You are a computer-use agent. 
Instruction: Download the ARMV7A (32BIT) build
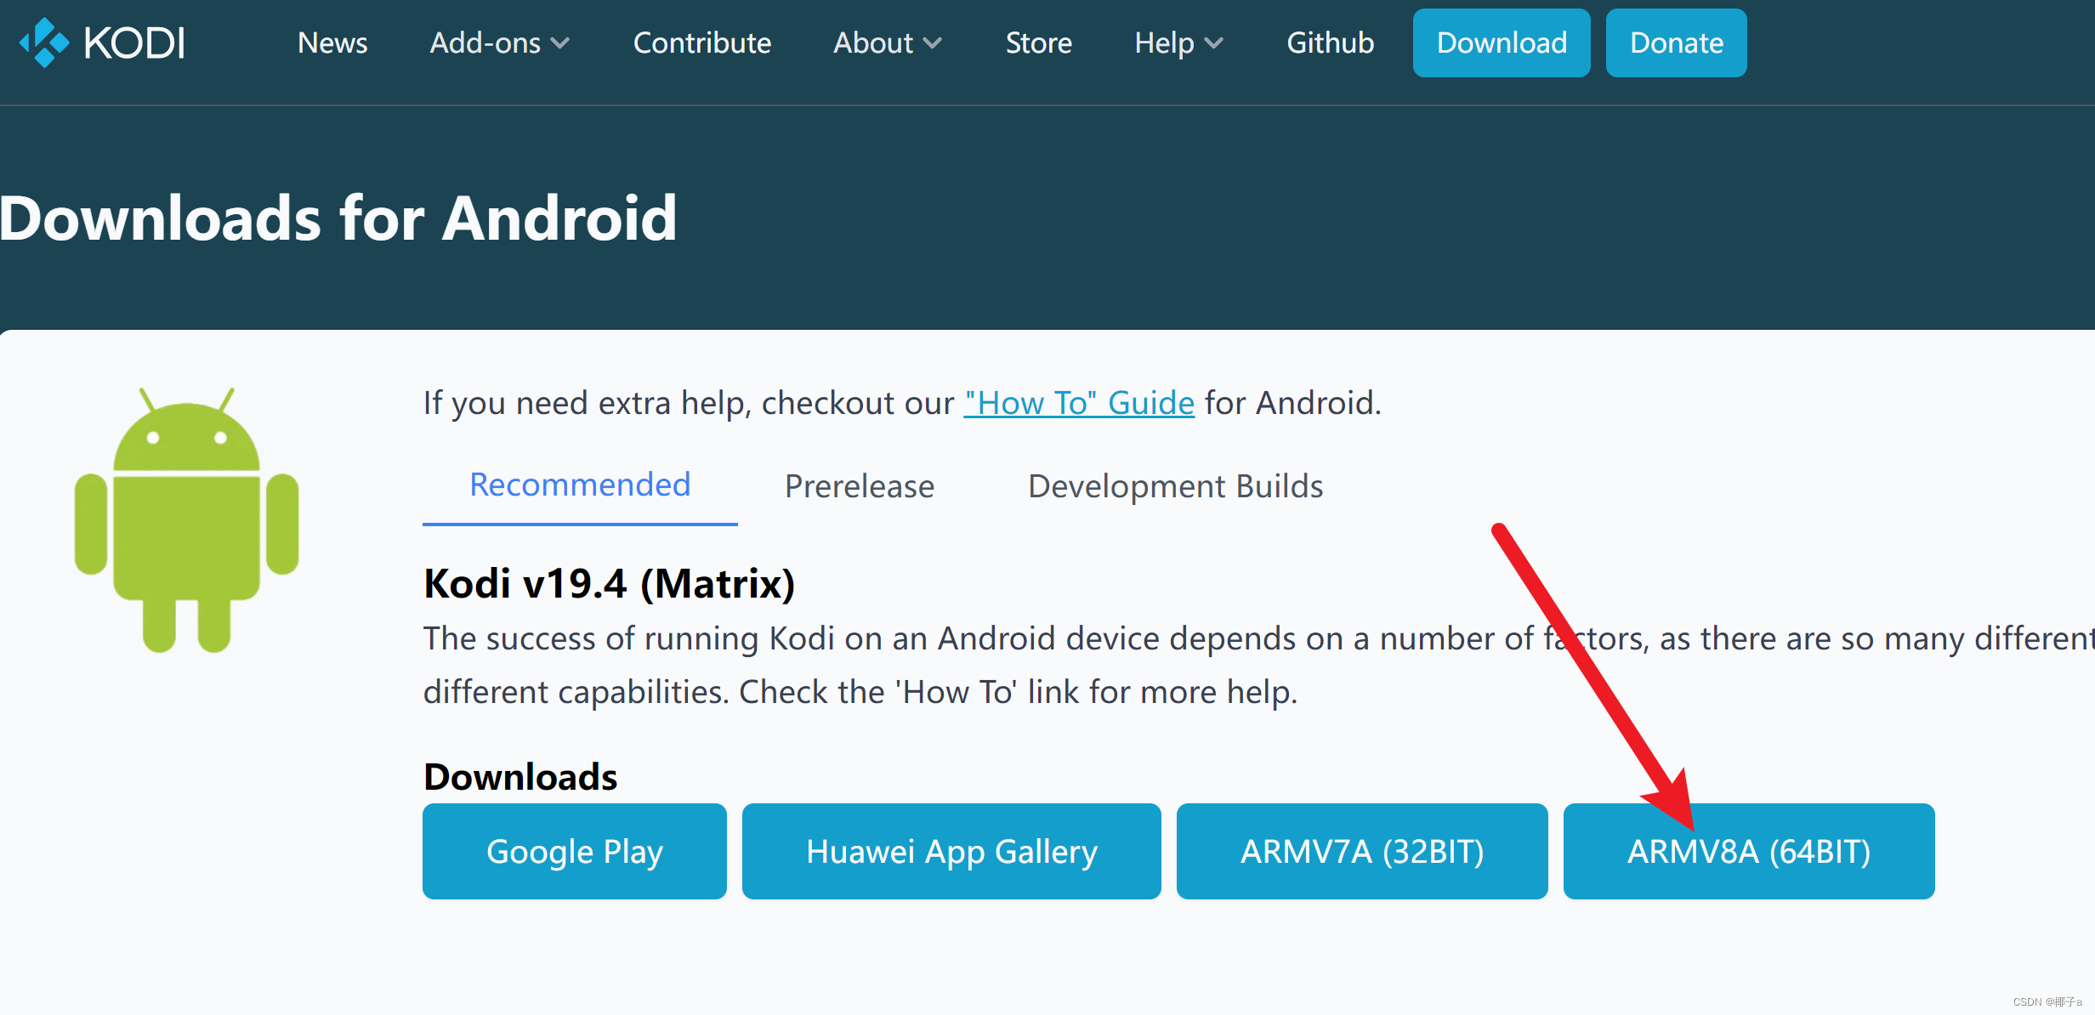(x=1361, y=851)
